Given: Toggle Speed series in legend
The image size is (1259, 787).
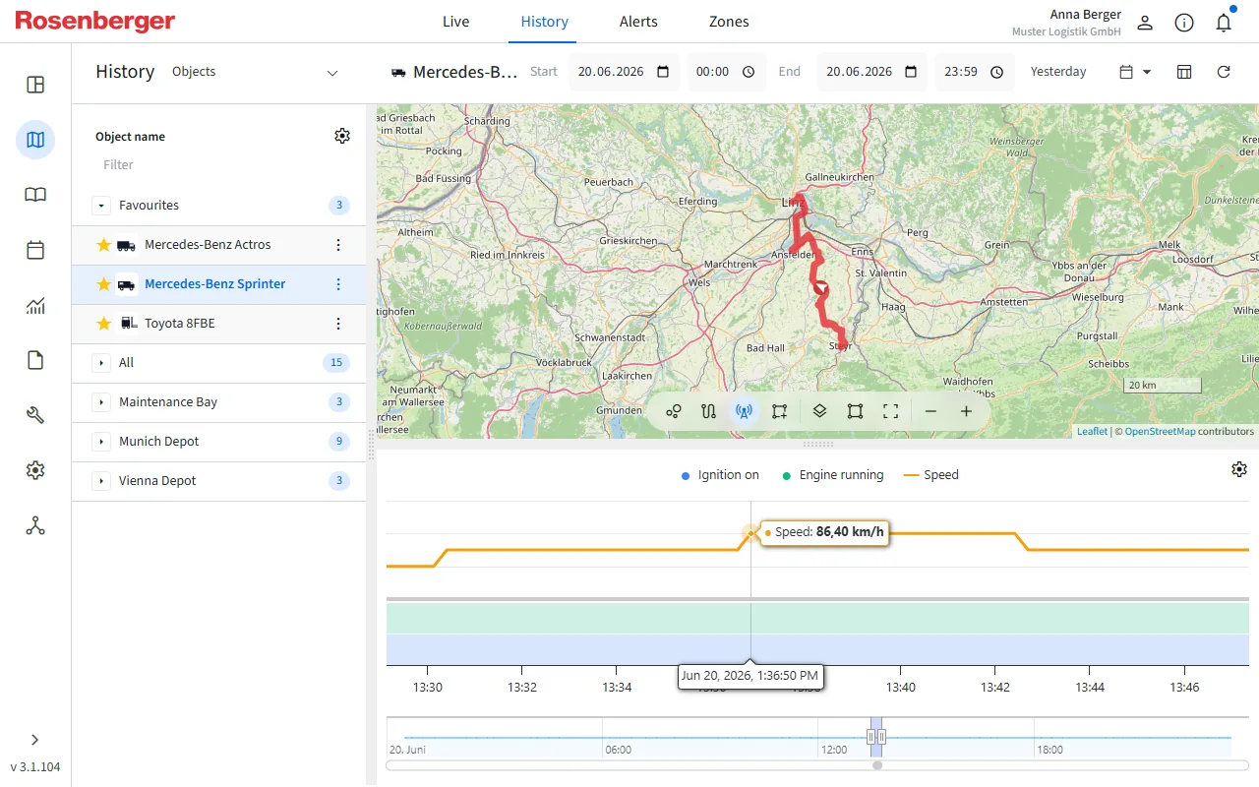Looking at the screenshot, I should (930, 475).
